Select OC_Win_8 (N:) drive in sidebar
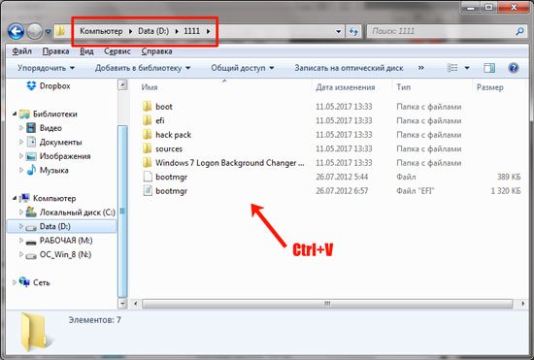The height and width of the screenshot is (360, 534). [58, 254]
